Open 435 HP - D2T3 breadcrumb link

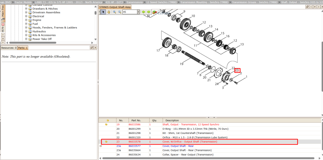[x=114, y=2]
